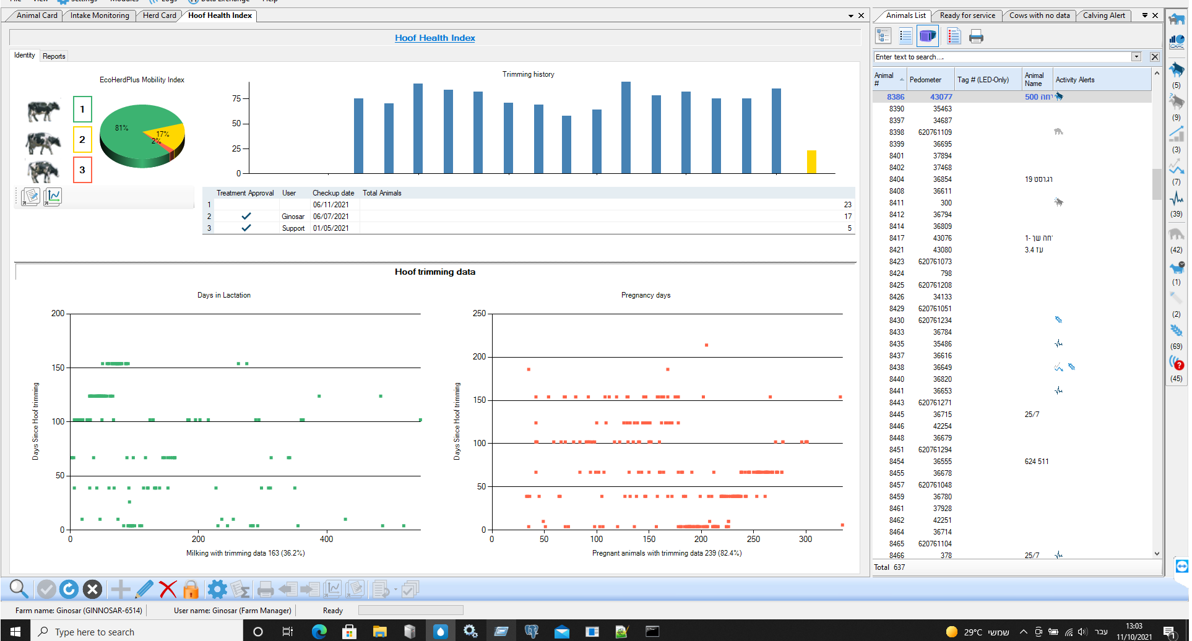Click the blue refresh circle icon

(69, 589)
